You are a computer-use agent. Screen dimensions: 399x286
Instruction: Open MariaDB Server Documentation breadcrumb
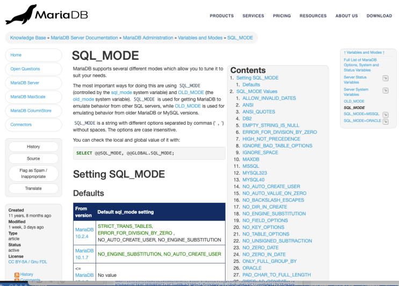tap(84, 38)
